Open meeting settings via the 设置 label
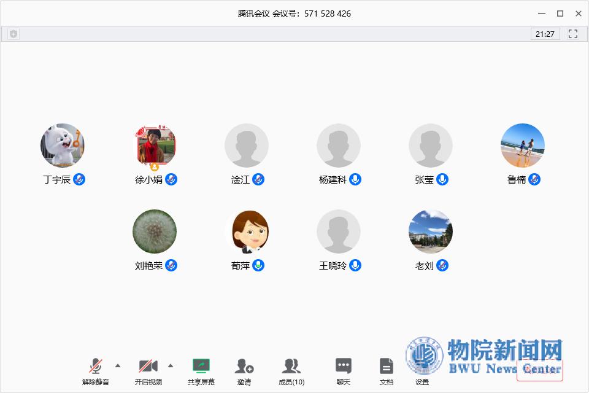 422,382
